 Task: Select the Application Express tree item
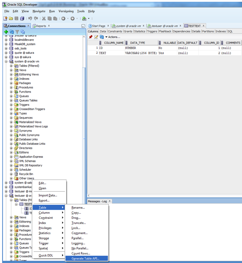(31, 157)
